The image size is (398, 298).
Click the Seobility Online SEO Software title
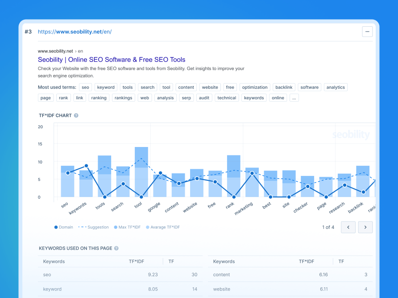pos(112,60)
